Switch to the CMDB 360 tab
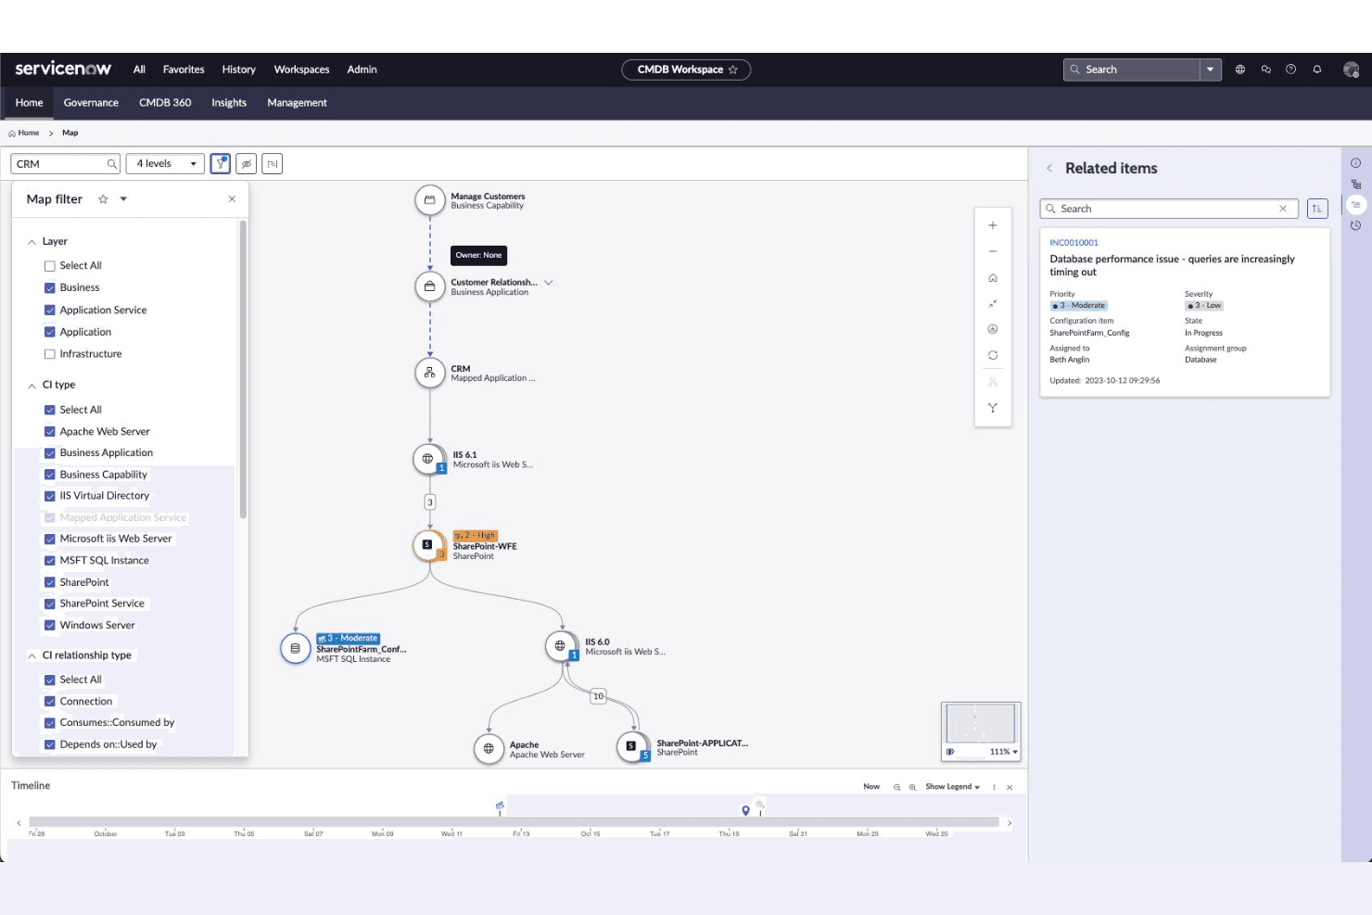1372x915 pixels. click(165, 103)
